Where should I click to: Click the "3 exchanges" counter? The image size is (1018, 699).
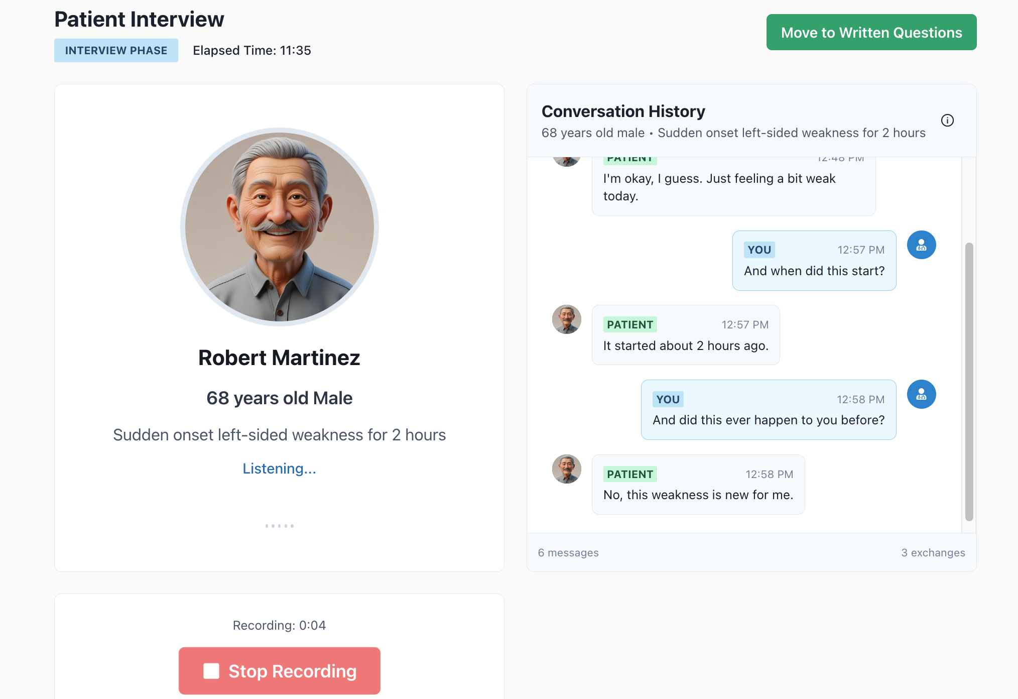point(933,552)
